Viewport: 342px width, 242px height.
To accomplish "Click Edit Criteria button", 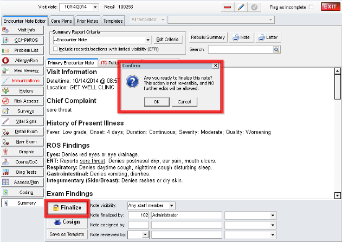I will (167, 40).
